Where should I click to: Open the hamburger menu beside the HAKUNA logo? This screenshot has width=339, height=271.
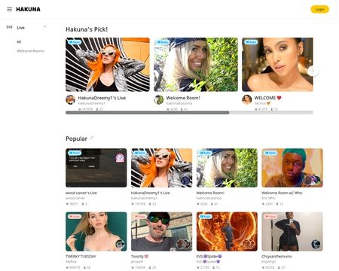[x=10, y=9]
